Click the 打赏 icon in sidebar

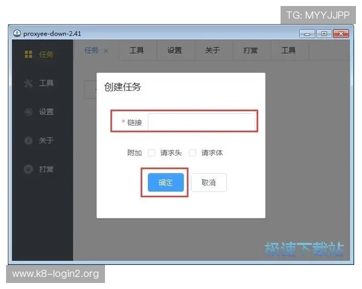(28, 169)
